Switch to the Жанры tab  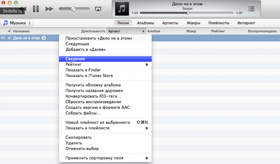tap(193, 23)
